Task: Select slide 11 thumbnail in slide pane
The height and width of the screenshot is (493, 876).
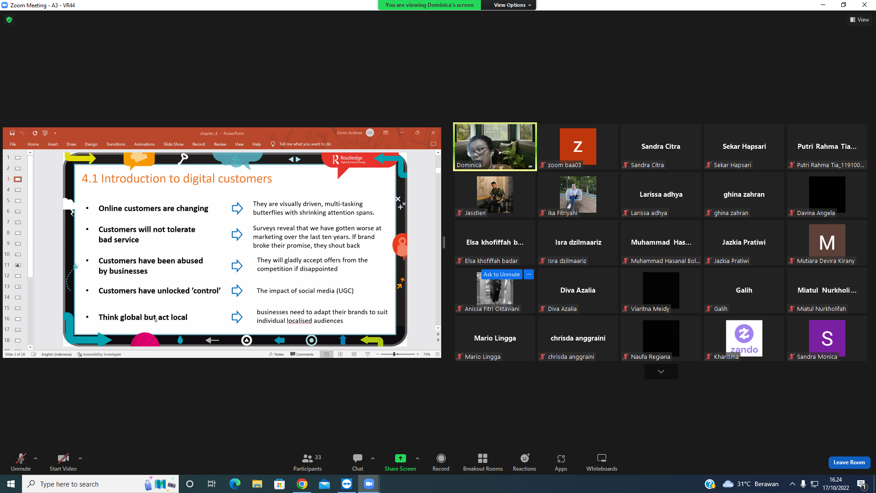Action: click(x=18, y=265)
